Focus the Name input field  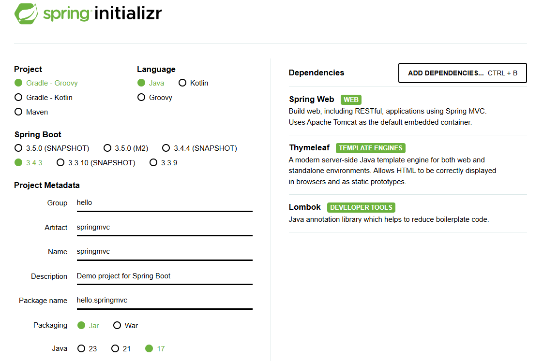click(165, 252)
